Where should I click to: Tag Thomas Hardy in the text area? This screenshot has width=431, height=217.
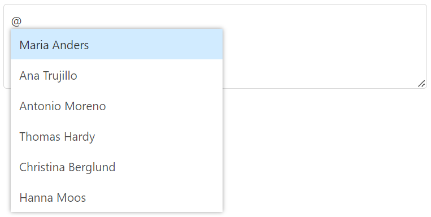[x=116, y=136]
